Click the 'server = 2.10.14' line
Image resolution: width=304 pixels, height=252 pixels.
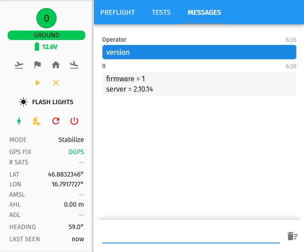point(129,89)
